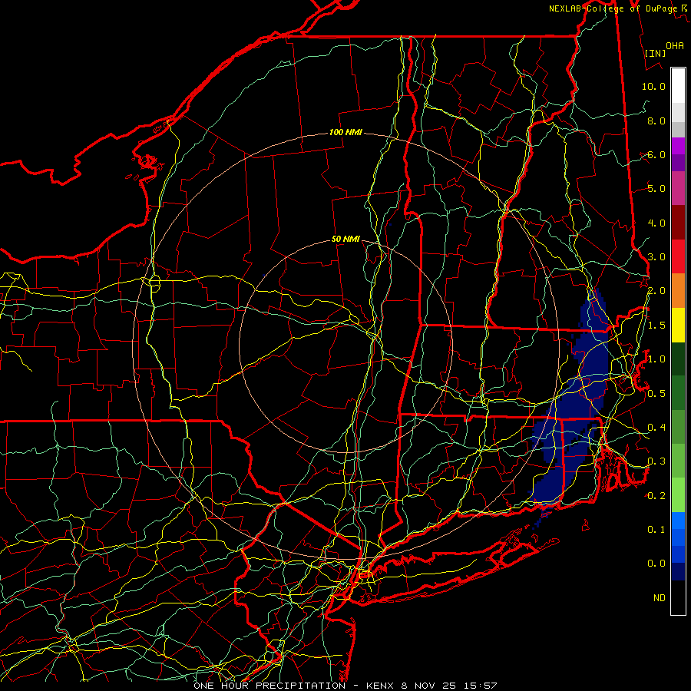
Task: Click the 100 NMI range ring label
Action: 345,132
